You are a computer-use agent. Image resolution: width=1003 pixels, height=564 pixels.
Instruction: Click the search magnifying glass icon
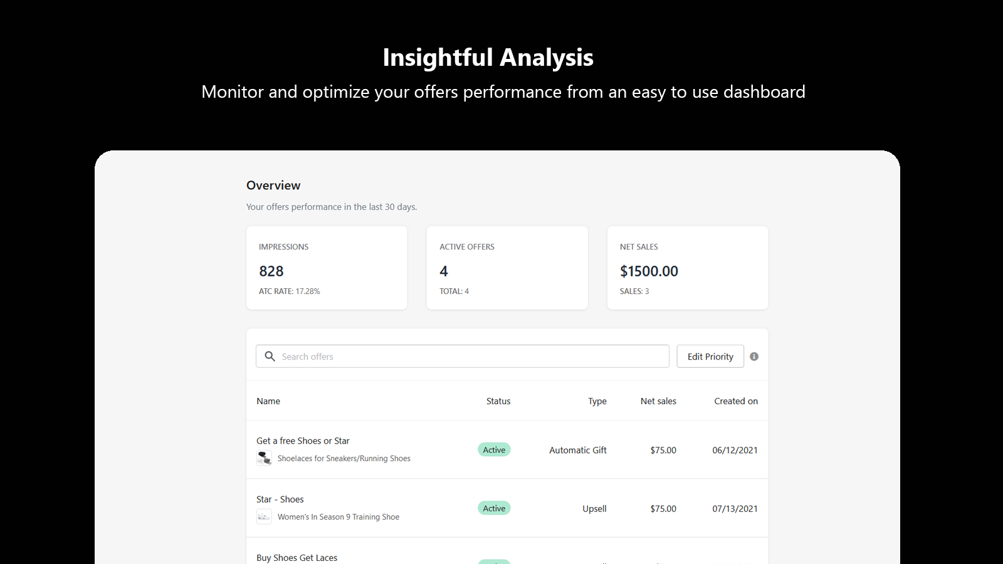coord(270,356)
